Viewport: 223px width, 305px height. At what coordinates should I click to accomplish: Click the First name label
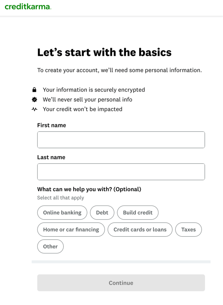(52, 125)
